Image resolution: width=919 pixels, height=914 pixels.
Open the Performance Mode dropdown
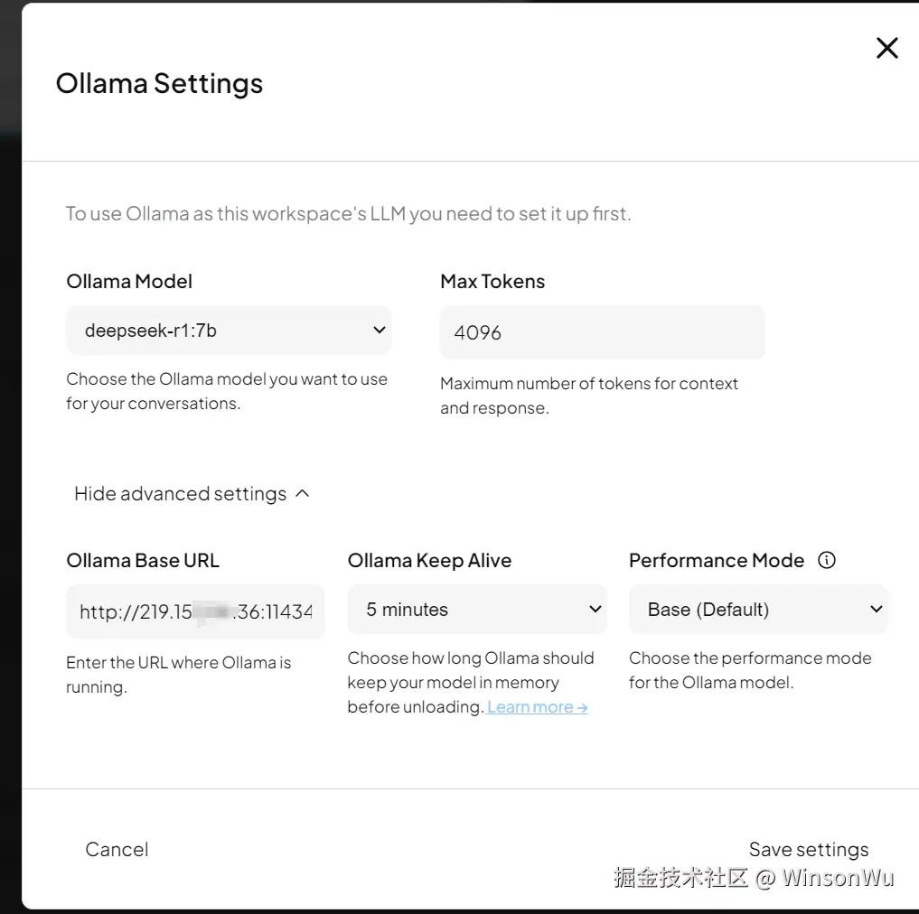point(757,610)
